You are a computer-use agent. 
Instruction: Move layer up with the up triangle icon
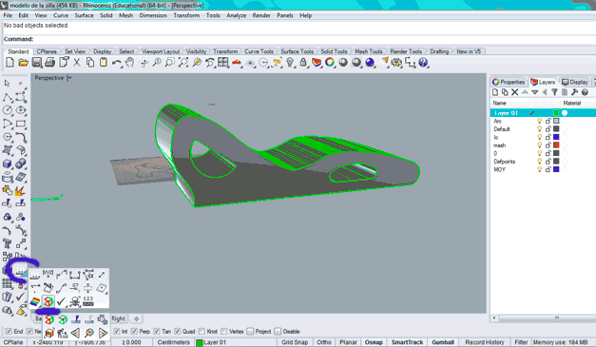525,92
